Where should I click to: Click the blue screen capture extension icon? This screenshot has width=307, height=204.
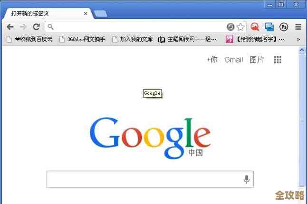[x=269, y=27]
